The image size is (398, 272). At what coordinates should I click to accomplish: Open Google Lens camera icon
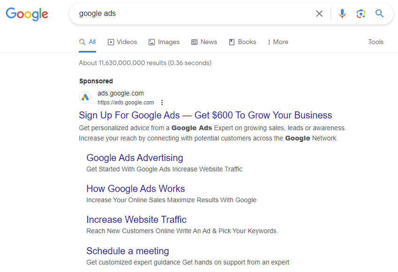[x=361, y=14]
